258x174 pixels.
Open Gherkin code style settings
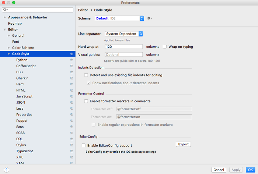click(22, 78)
